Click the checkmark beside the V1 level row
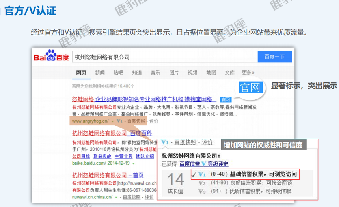Image resolution: width=339 pixels, height=207 pixels. pyautogui.click(x=194, y=175)
